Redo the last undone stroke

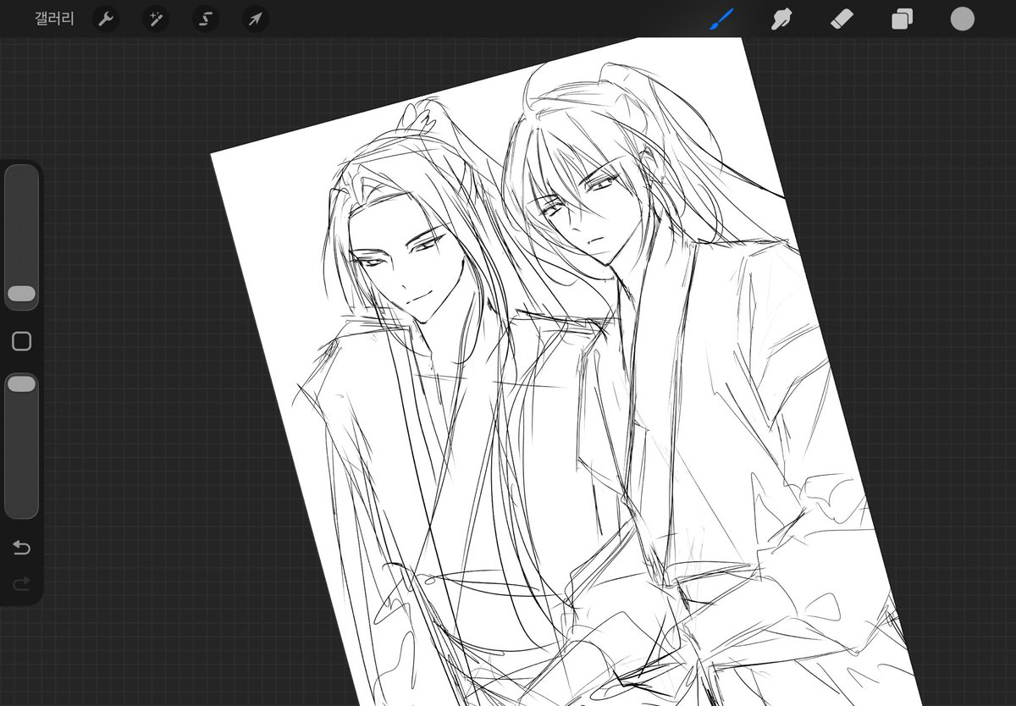(x=21, y=582)
